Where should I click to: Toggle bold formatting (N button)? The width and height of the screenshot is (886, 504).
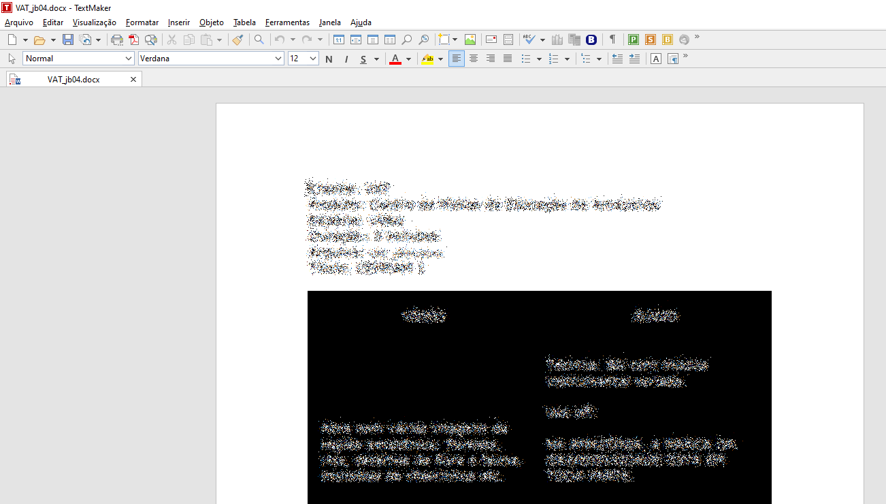click(x=329, y=59)
